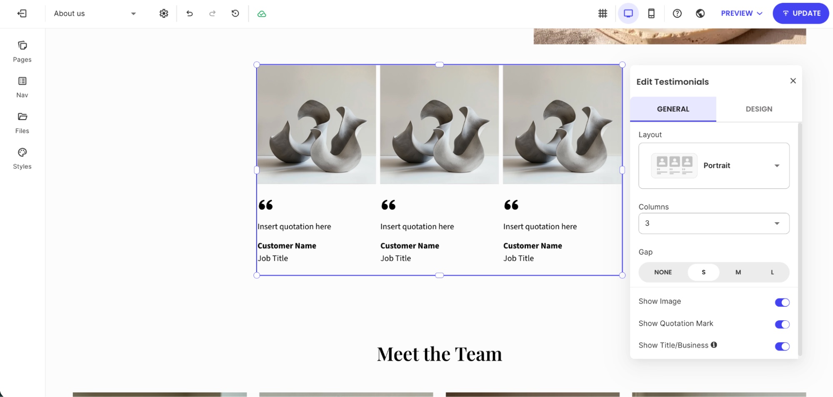The width and height of the screenshot is (833, 397).
Task: Click the top-center selection handle
Action: [439, 65]
